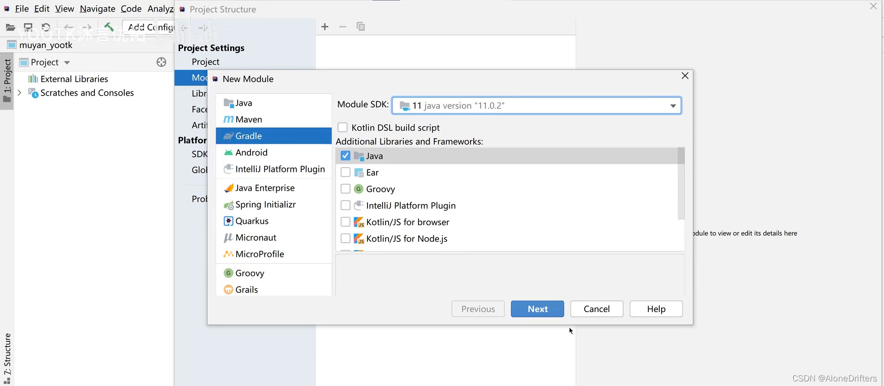
Task: Select MicroProfile module type
Action: 273,254
